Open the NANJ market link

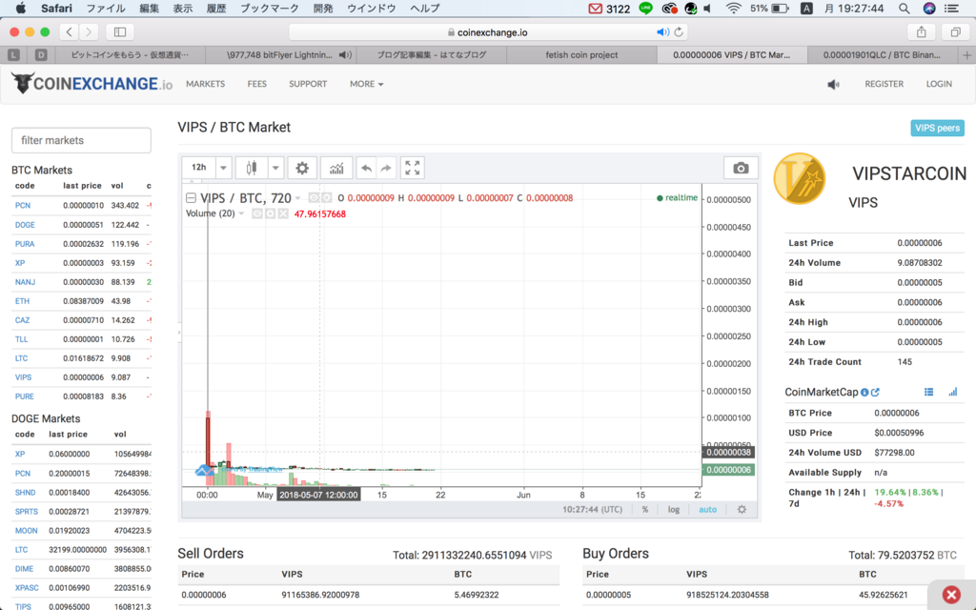(25, 282)
